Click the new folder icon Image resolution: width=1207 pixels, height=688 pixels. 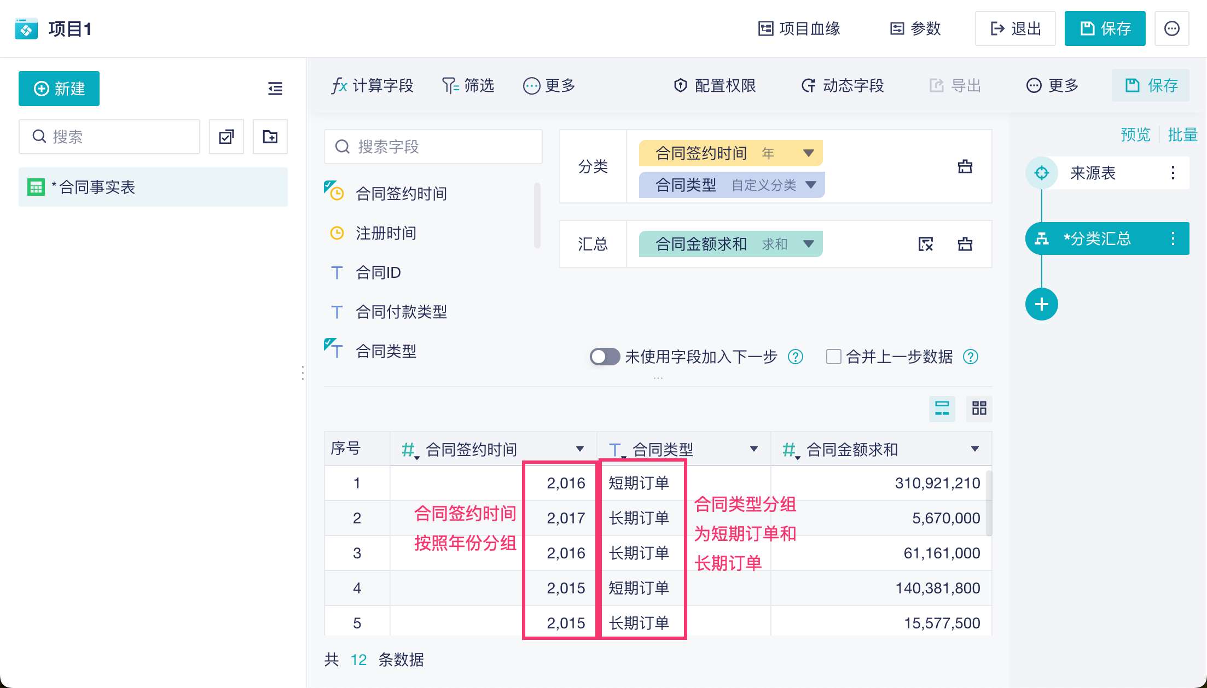pyautogui.click(x=270, y=137)
